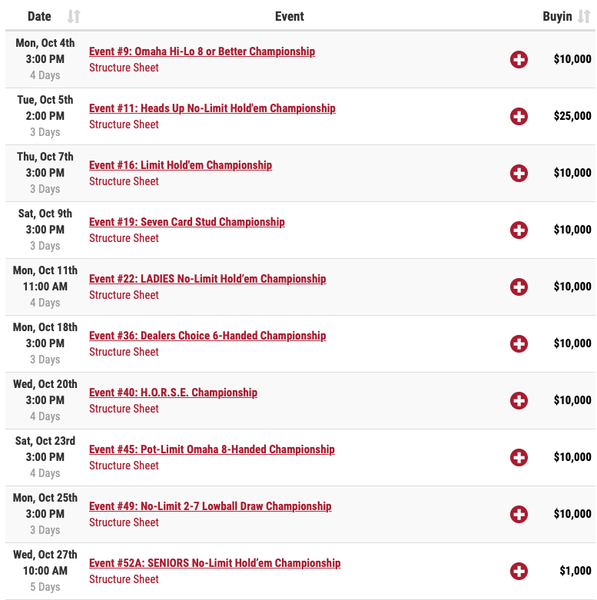The image size is (597, 600).
Task: Open Event #9: Omaha Hi-Lo 8 or Better link
Action: click(202, 51)
